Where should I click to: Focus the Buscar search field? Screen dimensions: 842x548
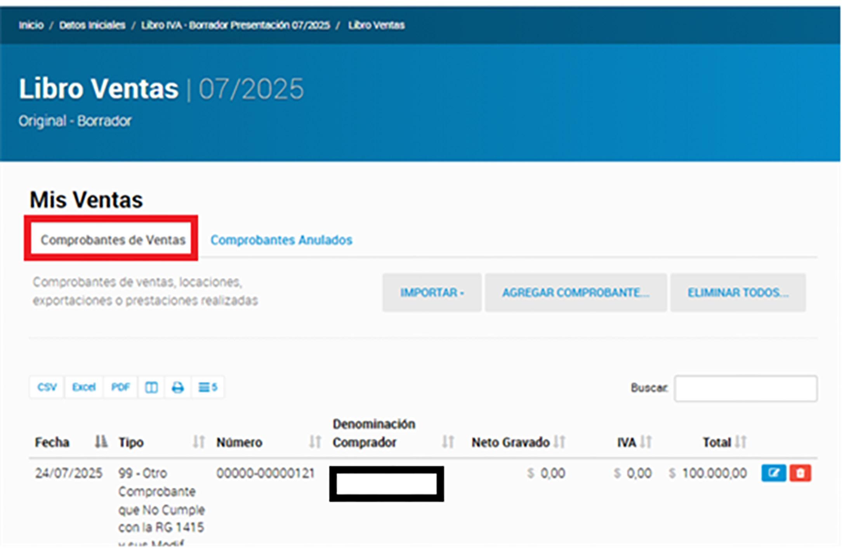[745, 388]
